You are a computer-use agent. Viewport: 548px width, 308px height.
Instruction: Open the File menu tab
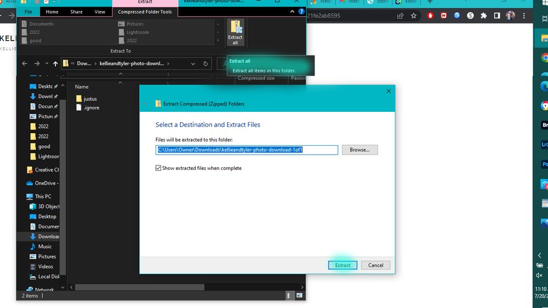pos(28,12)
